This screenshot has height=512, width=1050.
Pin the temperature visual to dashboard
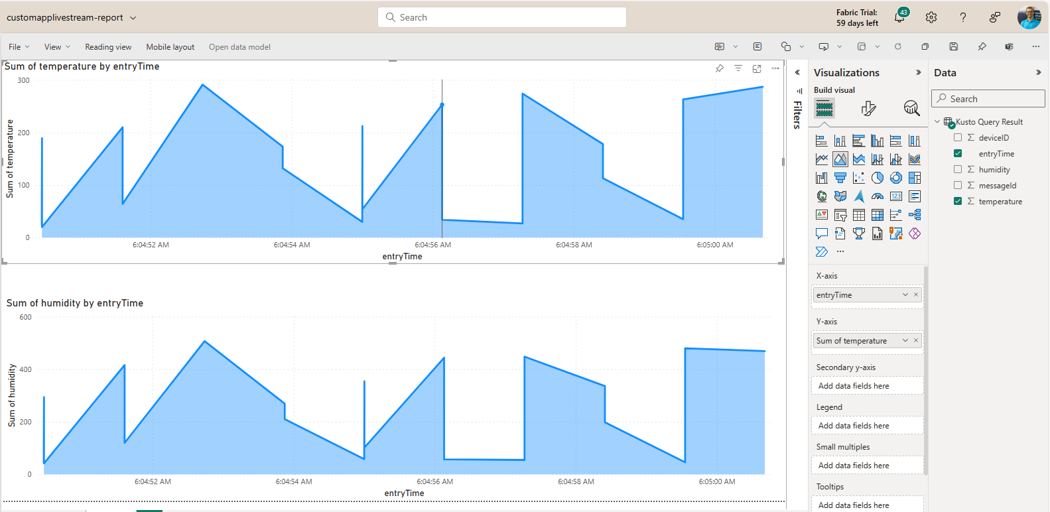pos(720,68)
